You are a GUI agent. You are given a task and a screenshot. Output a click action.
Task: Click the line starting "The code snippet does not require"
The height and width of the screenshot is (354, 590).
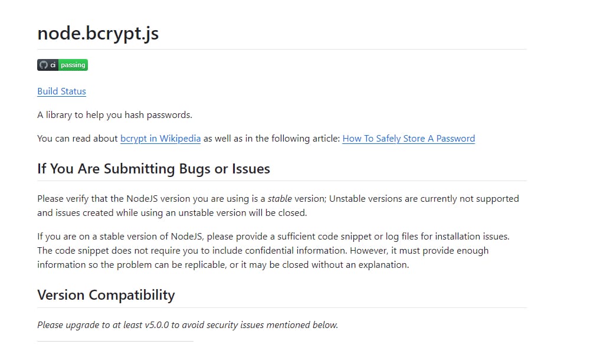[263, 251]
